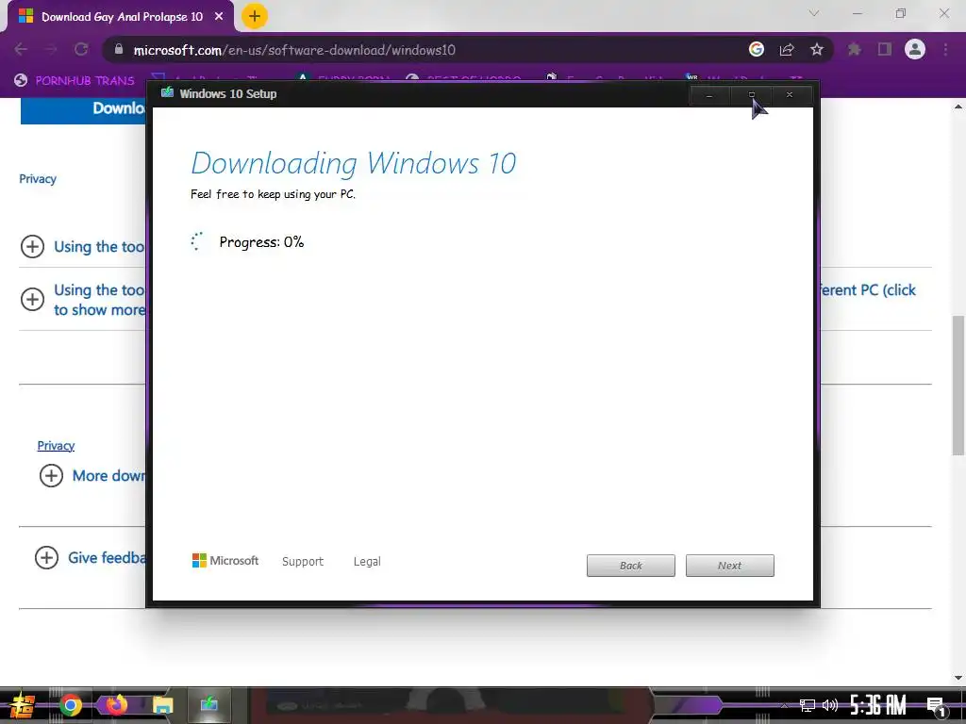Open the network tray icon

(808, 705)
